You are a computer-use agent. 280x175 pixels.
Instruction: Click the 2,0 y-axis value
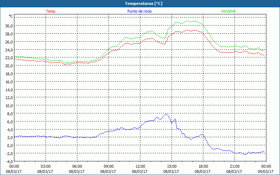click(x=10, y=138)
